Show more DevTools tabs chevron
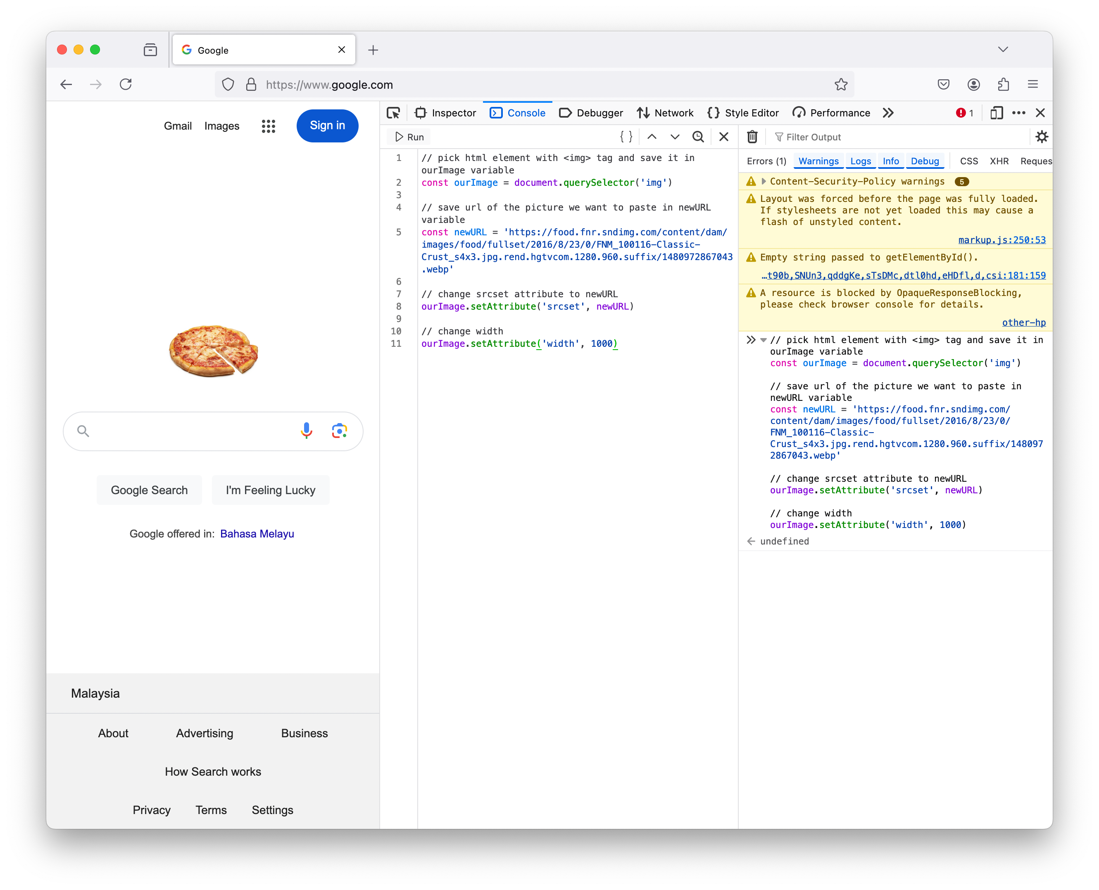This screenshot has width=1099, height=890. [x=889, y=113]
